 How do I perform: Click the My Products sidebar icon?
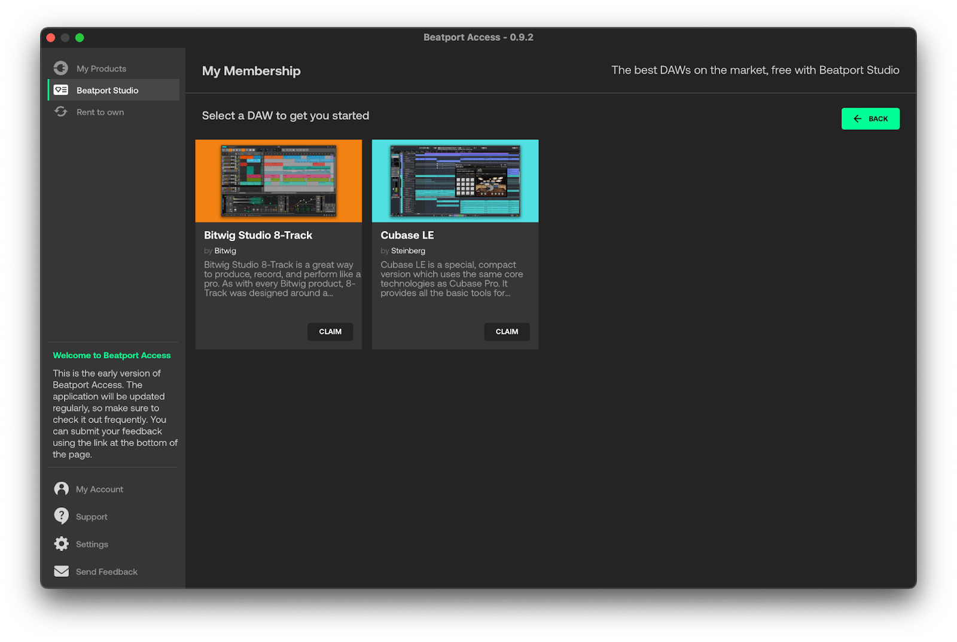coord(61,68)
